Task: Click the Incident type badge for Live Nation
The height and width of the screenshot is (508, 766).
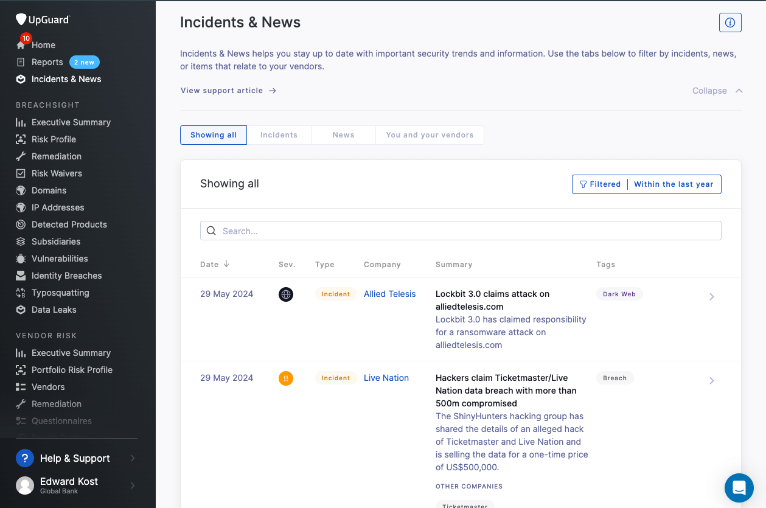Action: [x=336, y=378]
